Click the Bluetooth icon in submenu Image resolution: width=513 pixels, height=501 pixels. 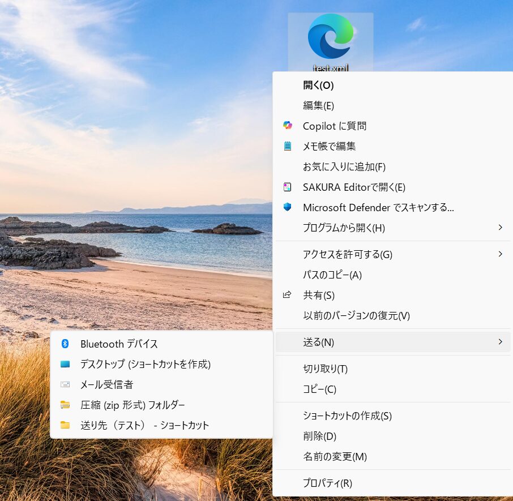tap(65, 344)
